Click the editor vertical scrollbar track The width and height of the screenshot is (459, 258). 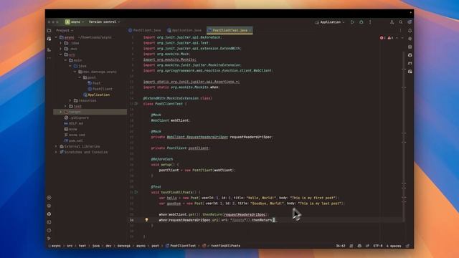coord(404,138)
